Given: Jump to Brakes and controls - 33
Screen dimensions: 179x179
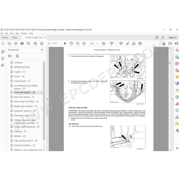Looking at the screenshot, I should tap(26, 106).
